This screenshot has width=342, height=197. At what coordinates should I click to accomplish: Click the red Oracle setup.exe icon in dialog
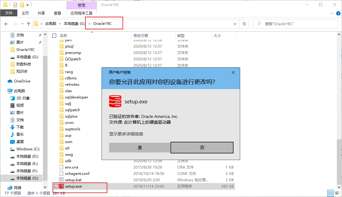coord(115,101)
